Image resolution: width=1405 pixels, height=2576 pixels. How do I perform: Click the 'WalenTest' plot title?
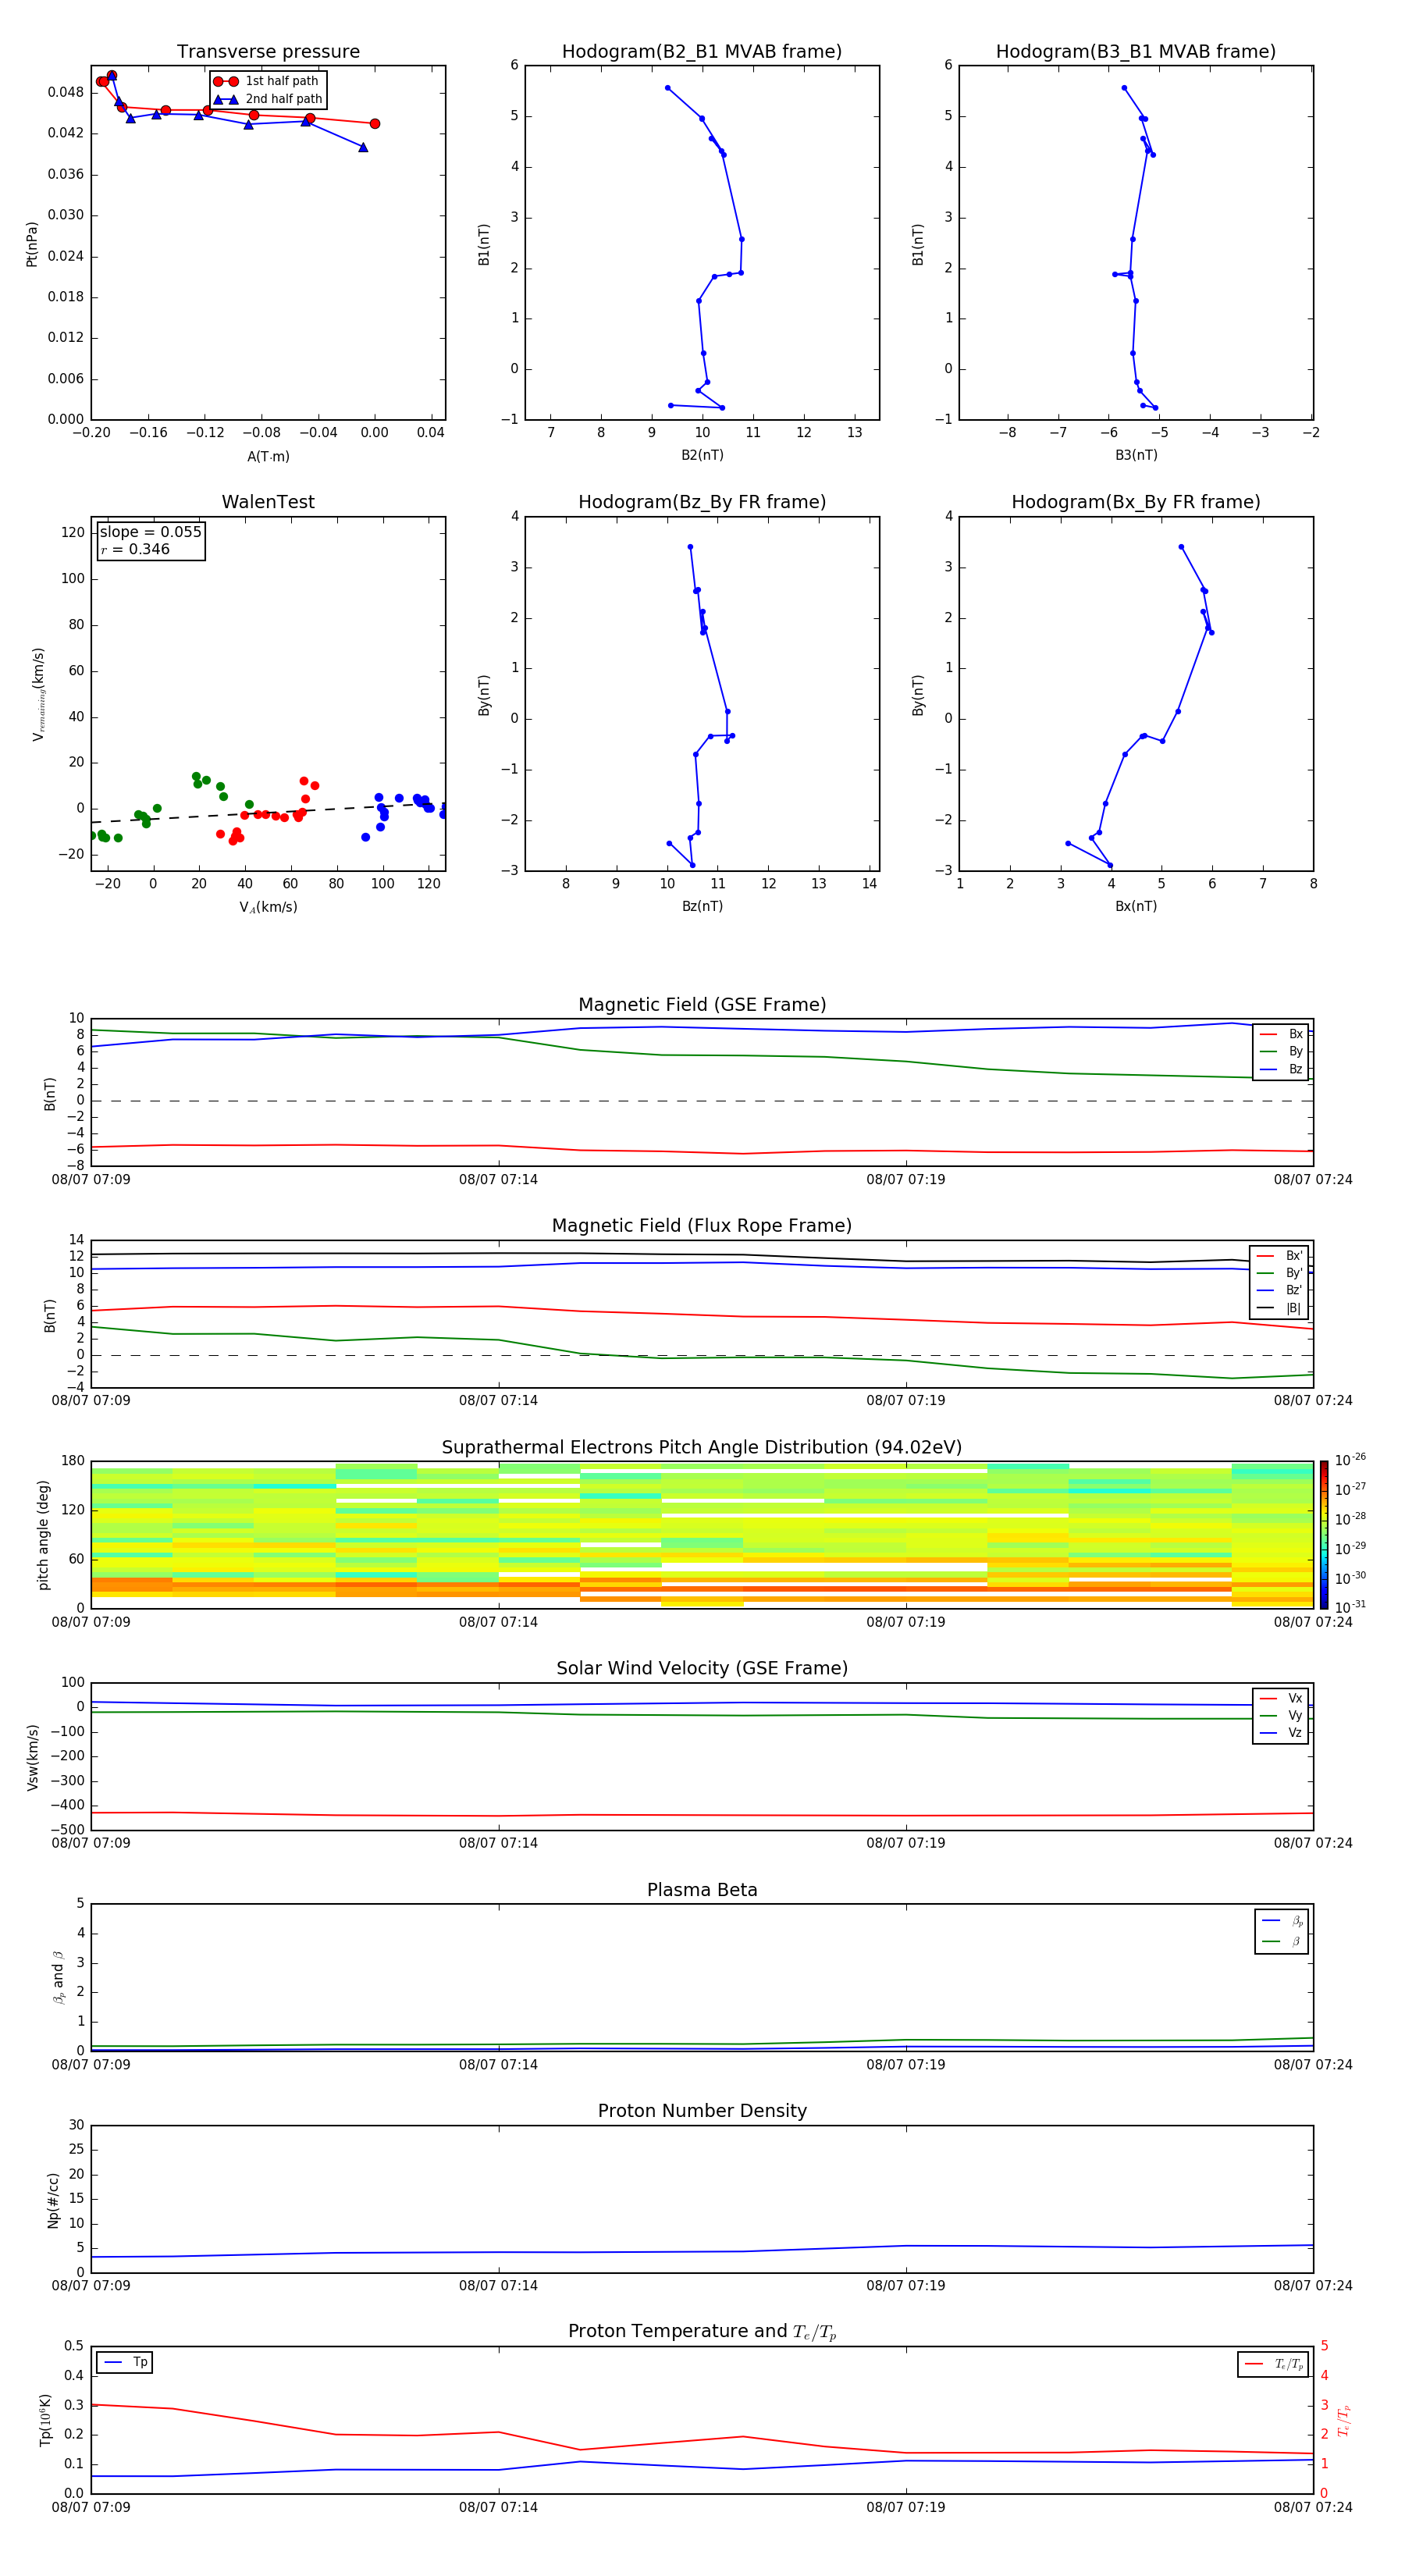tap(268, 502)
